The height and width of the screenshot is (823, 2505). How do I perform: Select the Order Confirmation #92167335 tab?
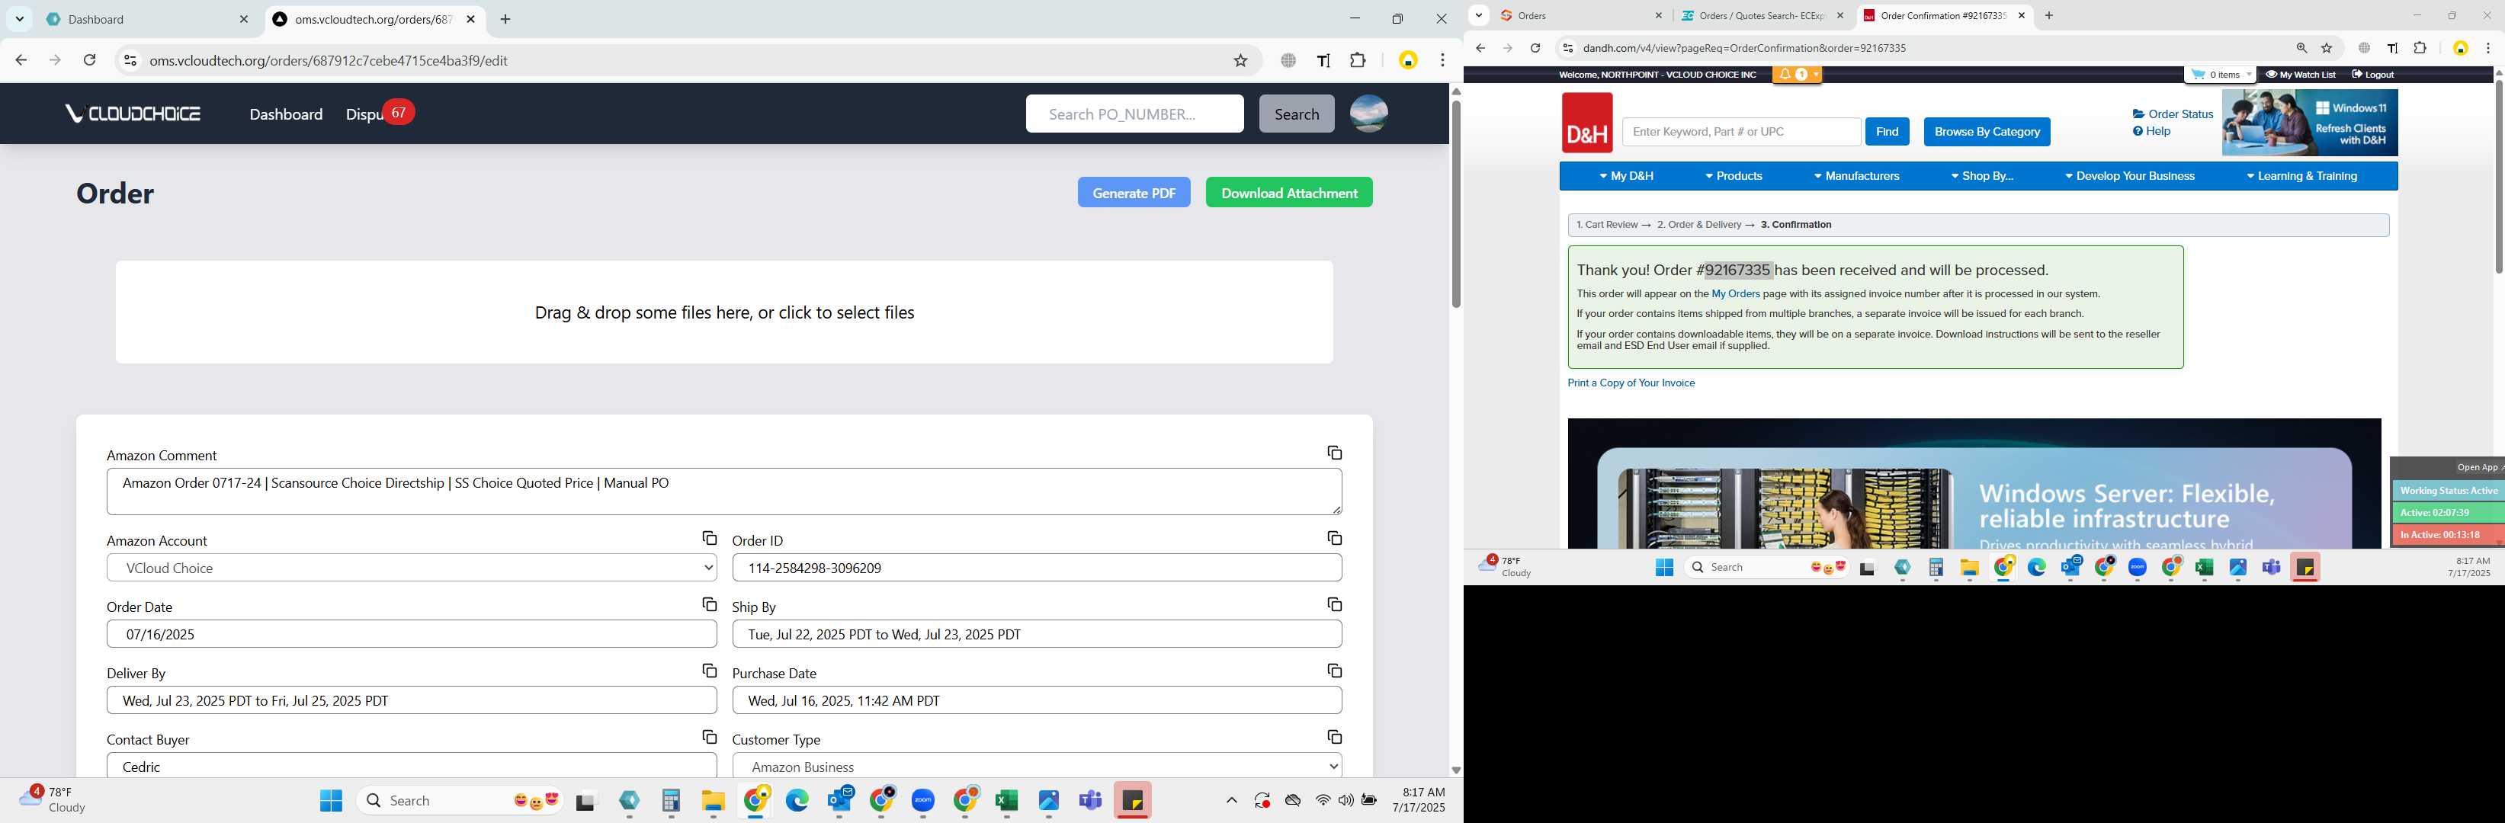(1944, 15)
